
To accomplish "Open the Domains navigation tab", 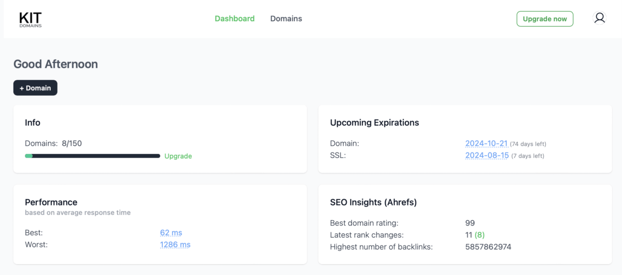I will pos(286,19).
